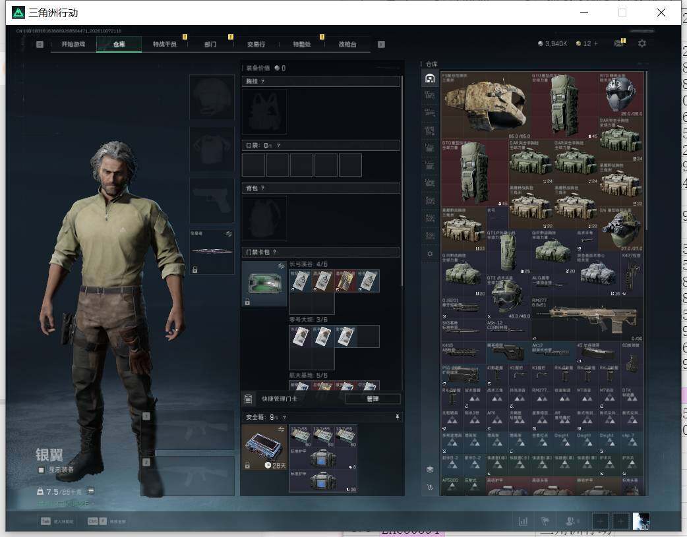Switch to the 特战干员 tab
This screenshot has width=687, height=537.
click(x=165, y=44)
